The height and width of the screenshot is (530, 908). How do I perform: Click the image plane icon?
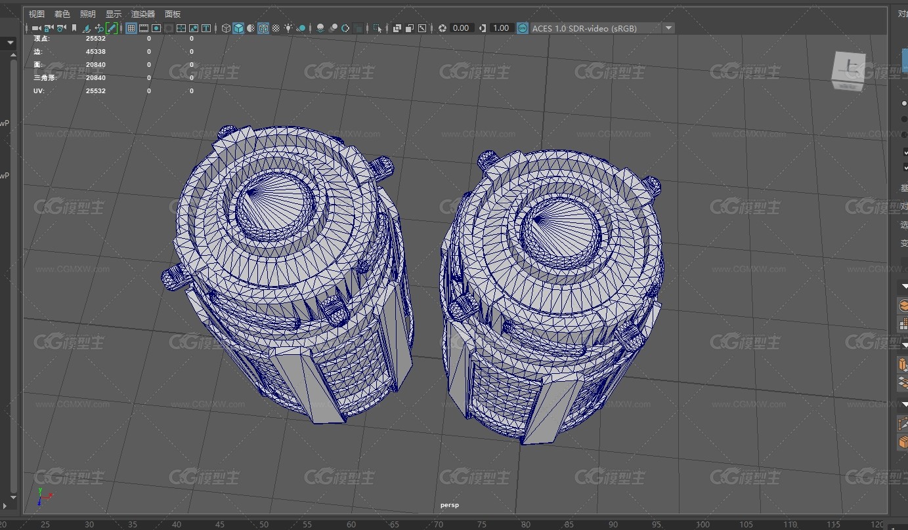click(87, 28)
